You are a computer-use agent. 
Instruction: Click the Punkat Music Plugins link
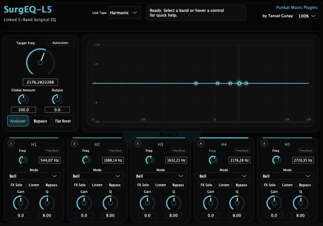(297, 7)
